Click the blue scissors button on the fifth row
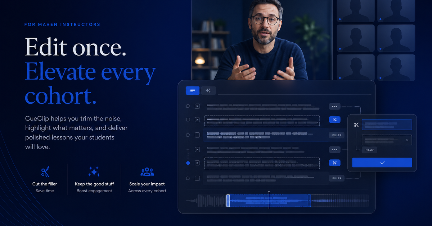The height and width of the screenshot is (226, 432). coord(334,163)
